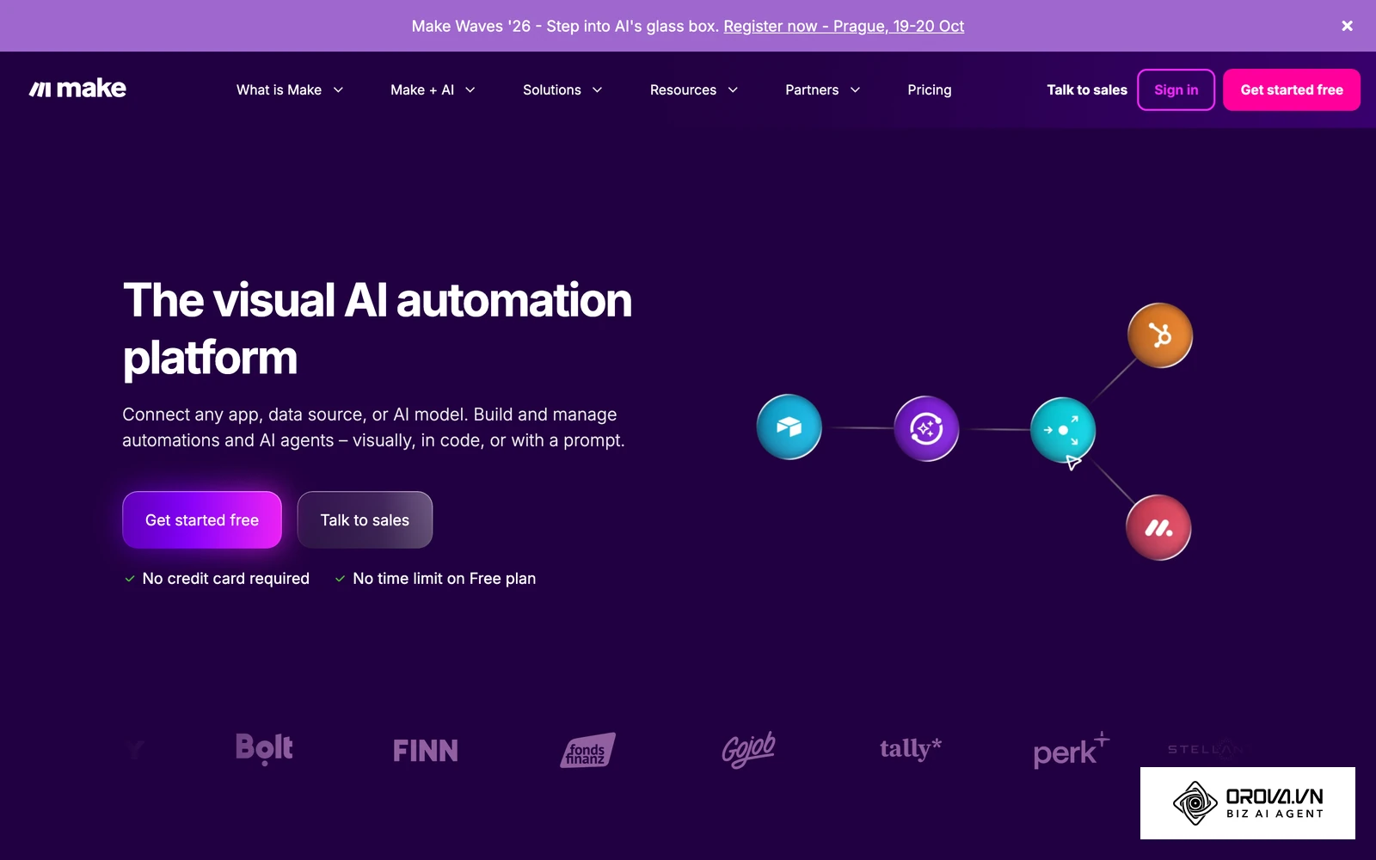Image resolution: width=1376 pixels, height=860 pixels.
Task: Click pink Get started free header button
Action: (1292, 89)
